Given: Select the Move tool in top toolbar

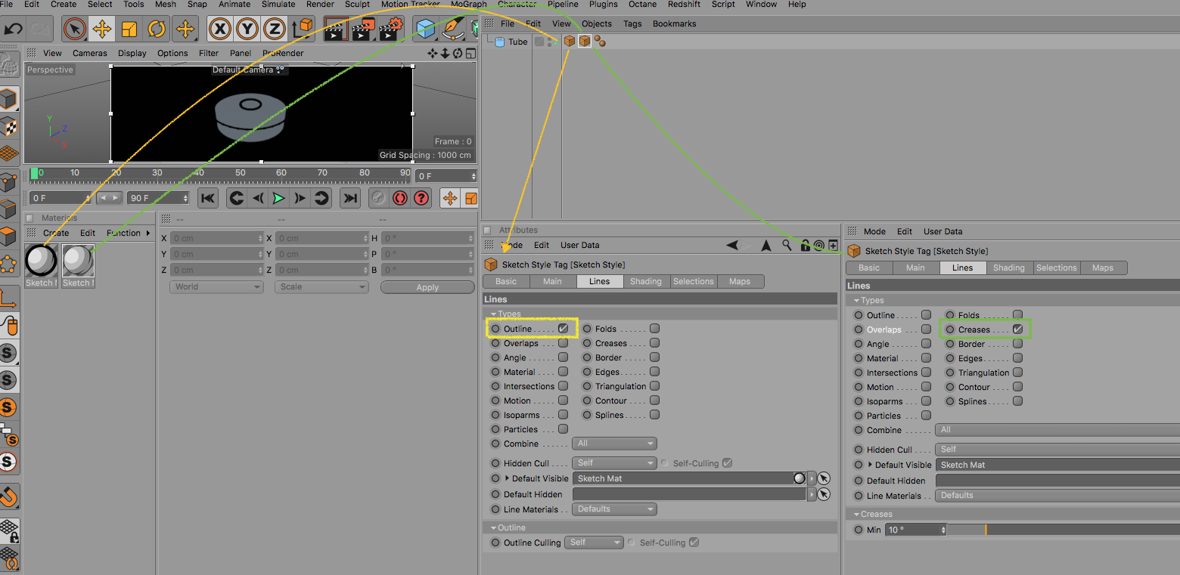Looking at the screenshot, I should point(101,29).
